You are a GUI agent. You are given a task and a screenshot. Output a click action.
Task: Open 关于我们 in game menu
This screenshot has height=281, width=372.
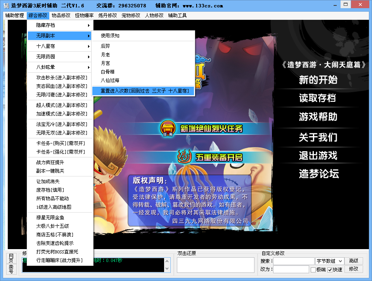coord(318,137)
